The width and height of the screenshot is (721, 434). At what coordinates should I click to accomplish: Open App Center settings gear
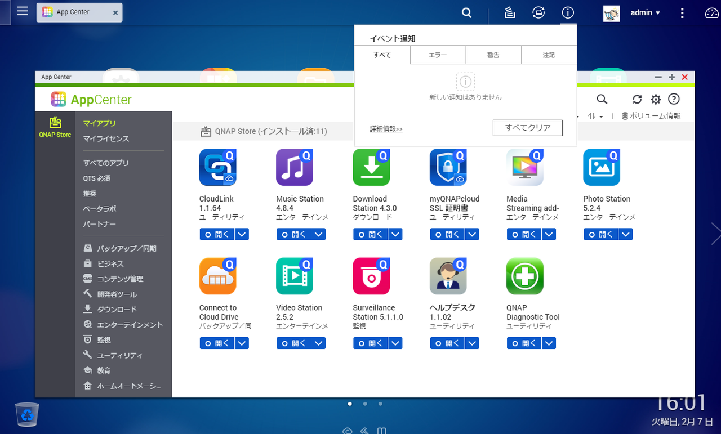click(x=656, y=100)
